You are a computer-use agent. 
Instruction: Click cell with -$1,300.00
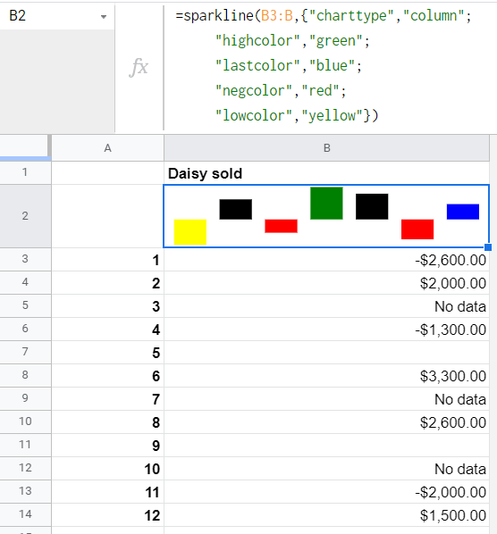click(326, 330)
